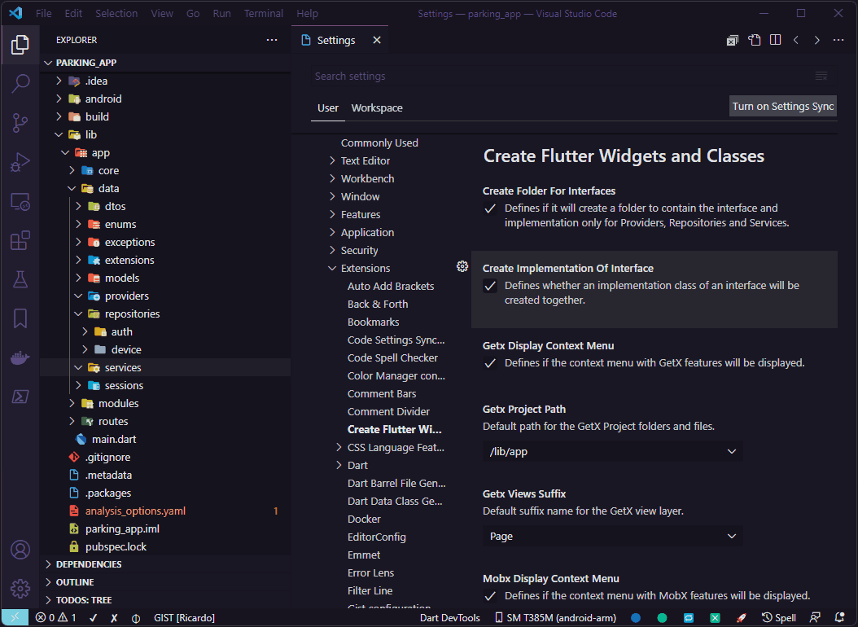The image size is (858, 627).
Task: Navigate forward with right arrow in editor toolbar
Action: click(x=817, y=40)
